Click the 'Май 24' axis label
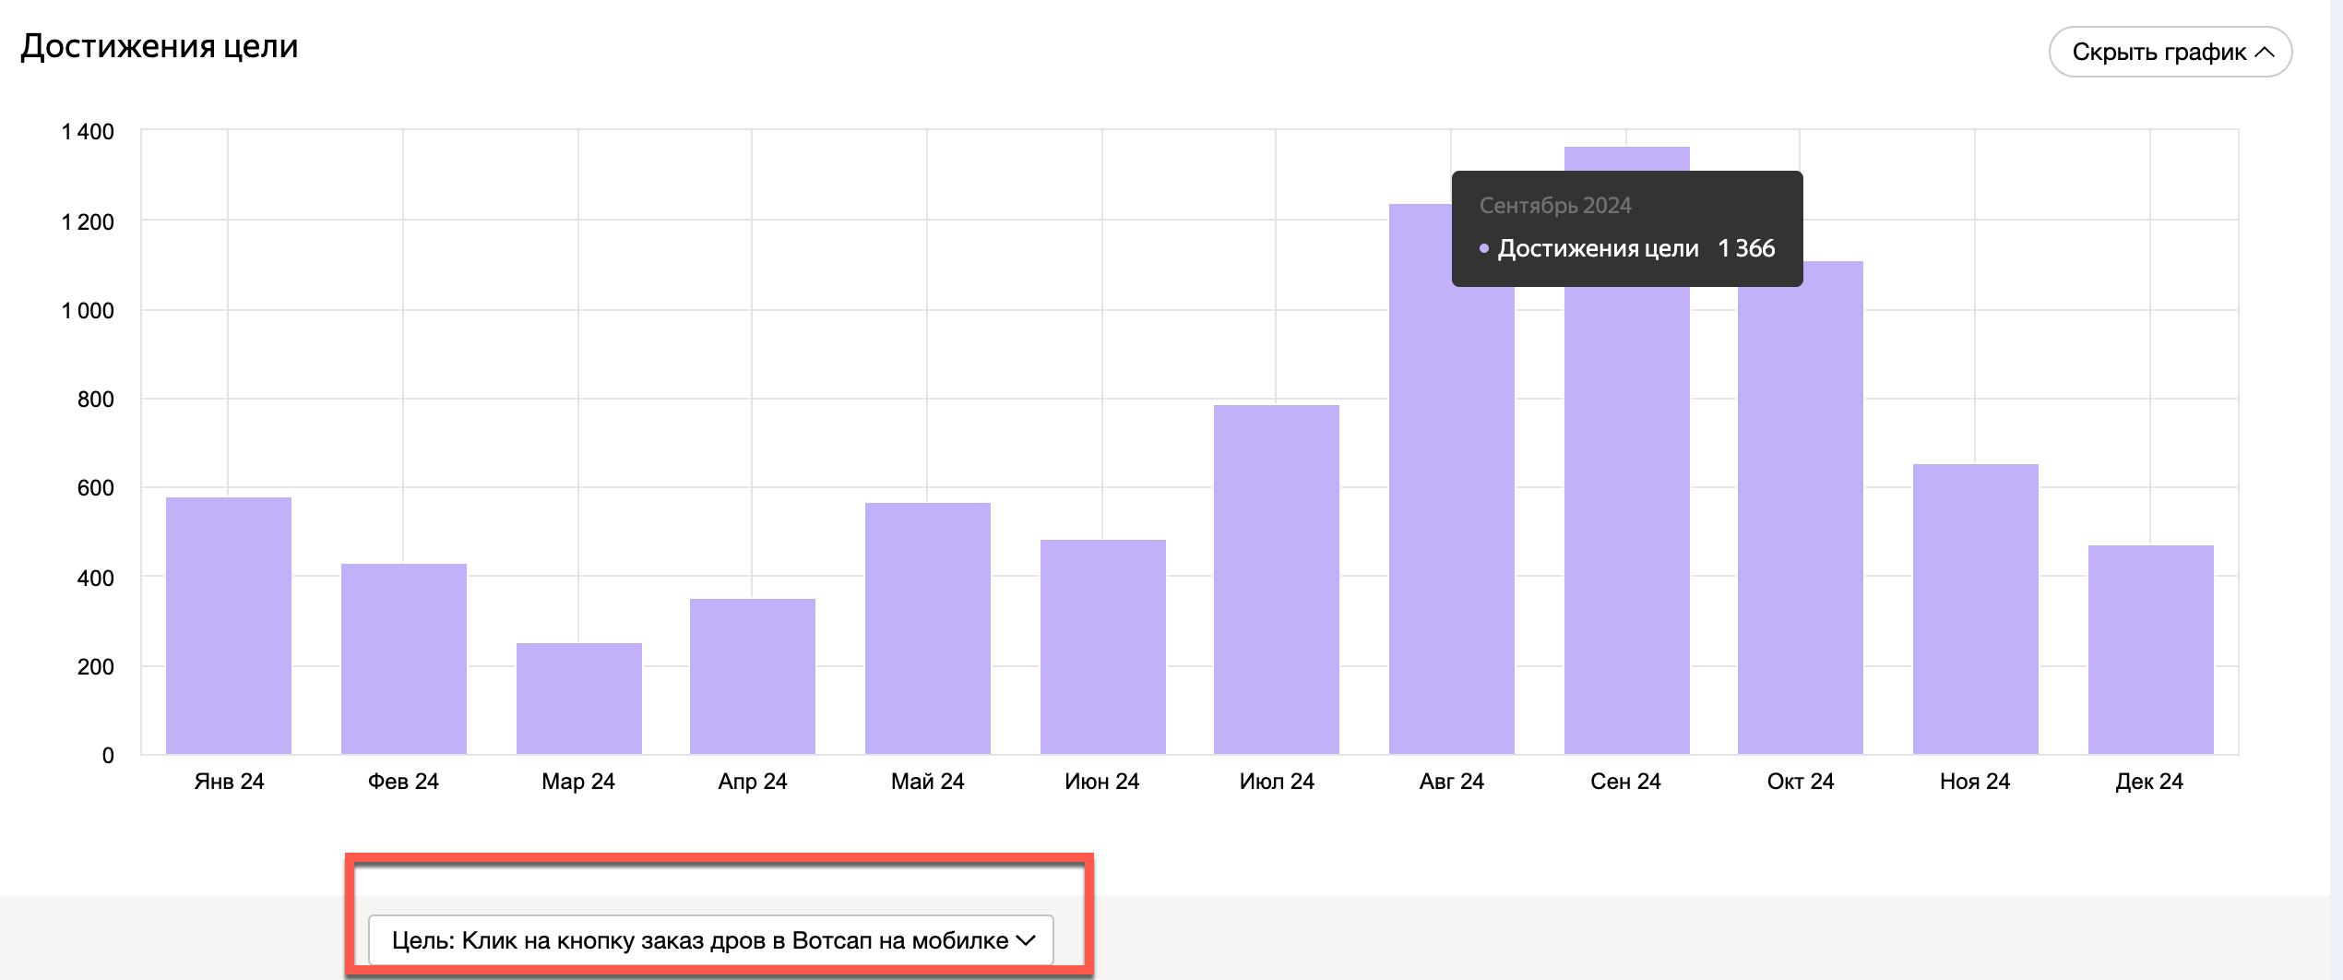This screenshot has height=980, width=2343. [927, 782]
